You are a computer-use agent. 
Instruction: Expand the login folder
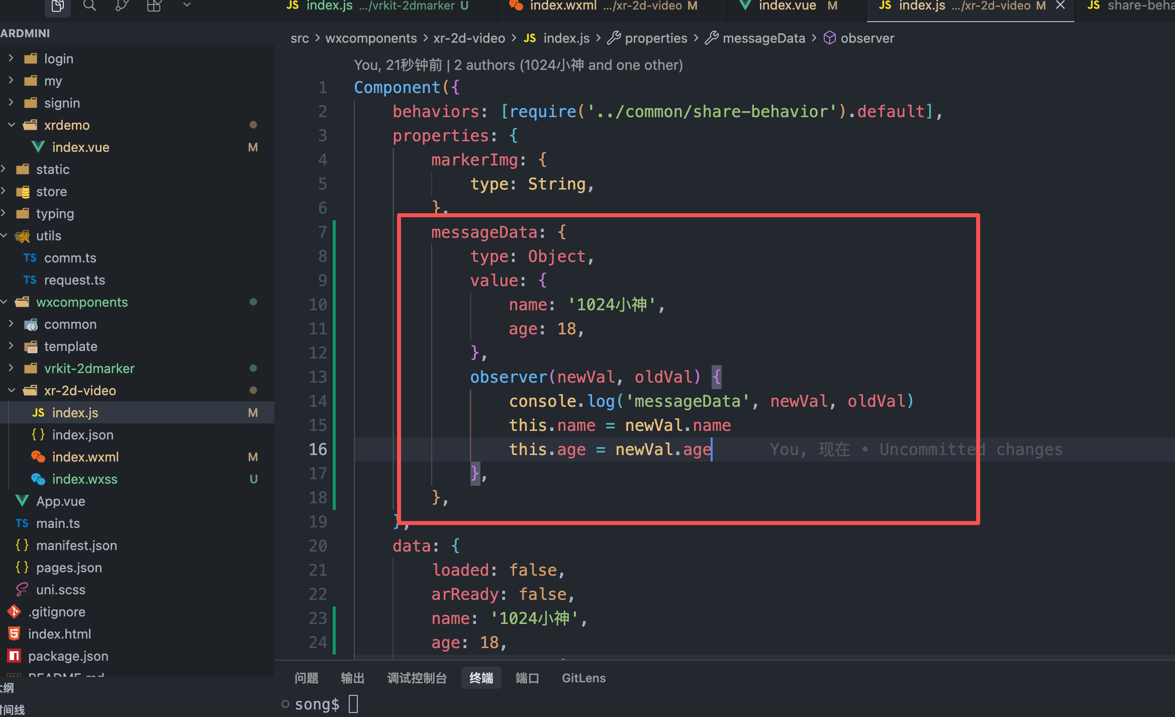58,59
